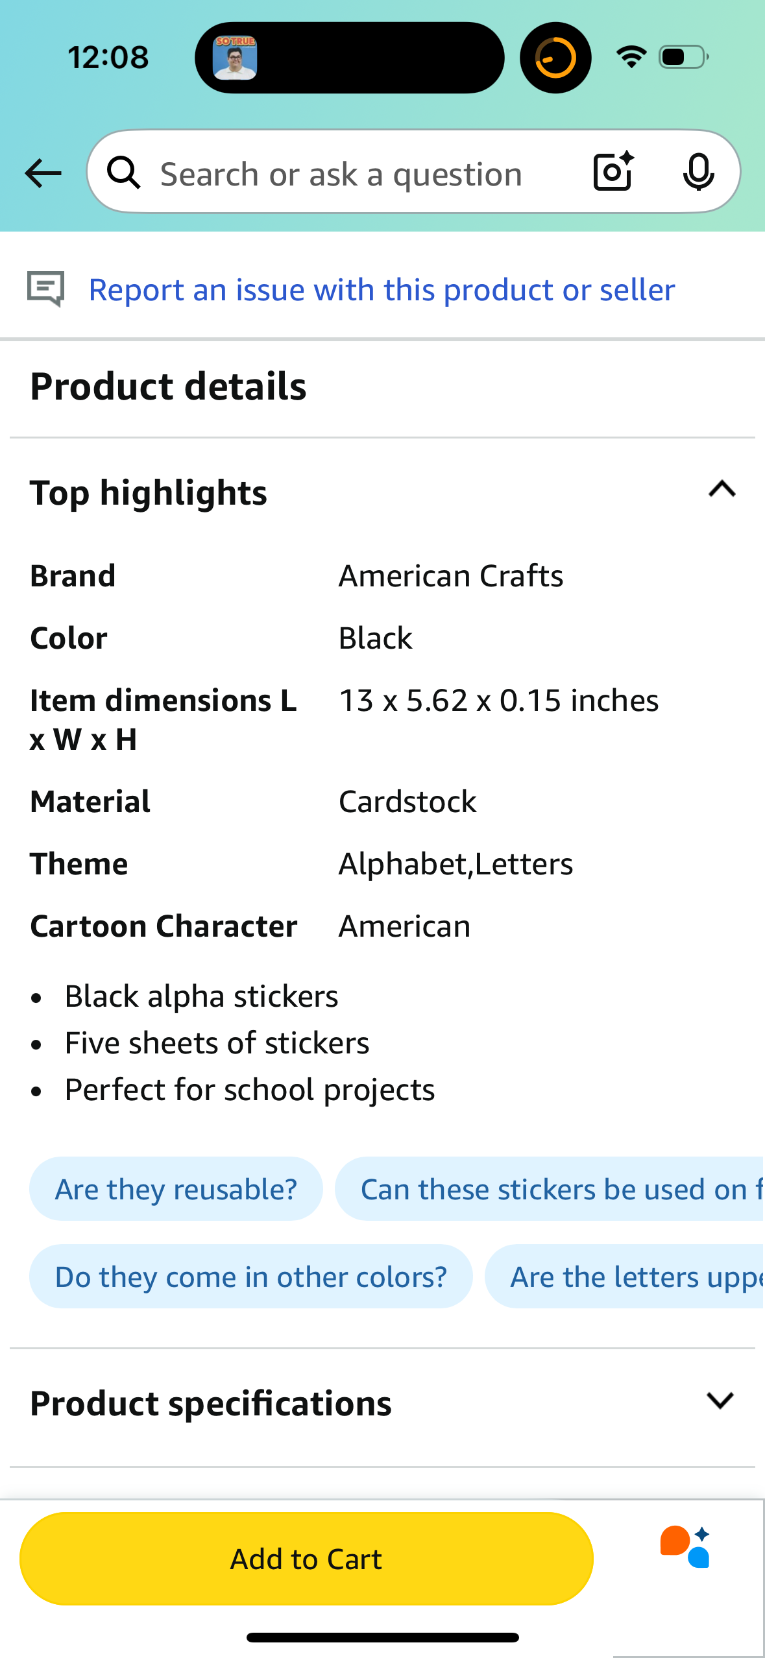765x1658 pixels.
Task: Tap the Top highlights heading
Action: tap(149, 493)
